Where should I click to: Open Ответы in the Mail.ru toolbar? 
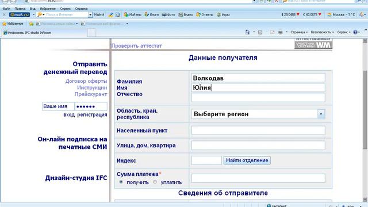205,14
